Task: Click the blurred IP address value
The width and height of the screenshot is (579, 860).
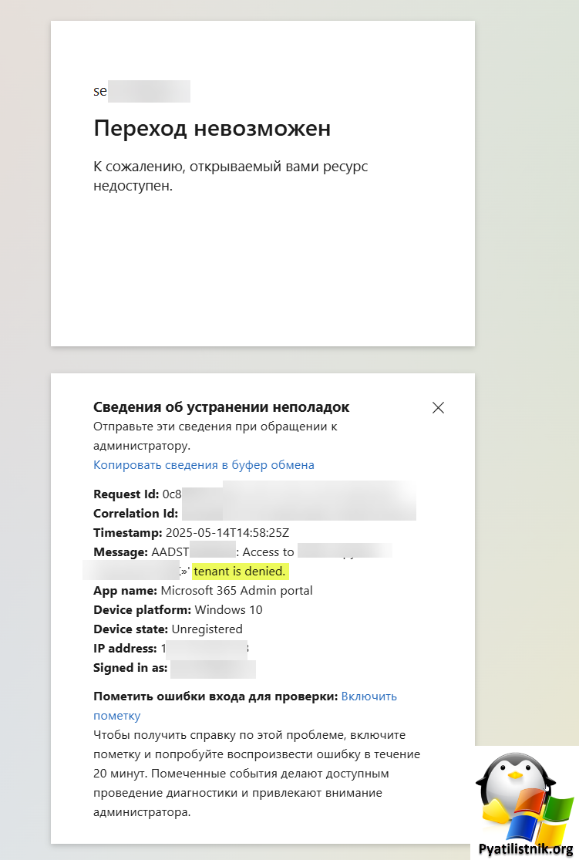Action: point(205,649)
